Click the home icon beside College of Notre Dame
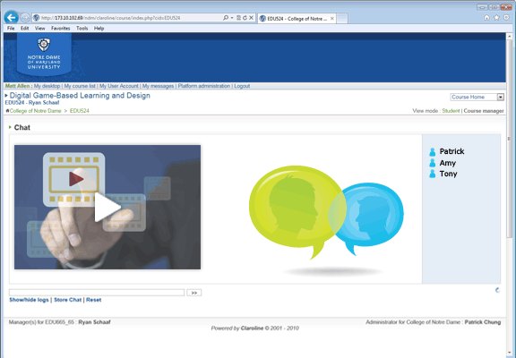Image resolution: width=516 pixels, height=358 pixels. (x=7, y=111)
